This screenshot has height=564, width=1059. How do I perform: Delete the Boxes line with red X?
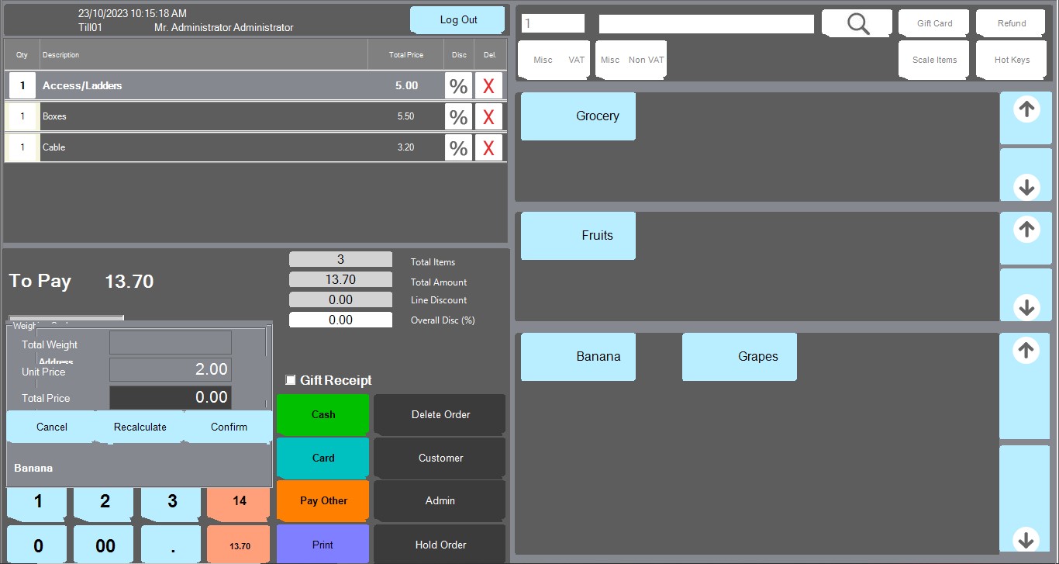(488, 117)
